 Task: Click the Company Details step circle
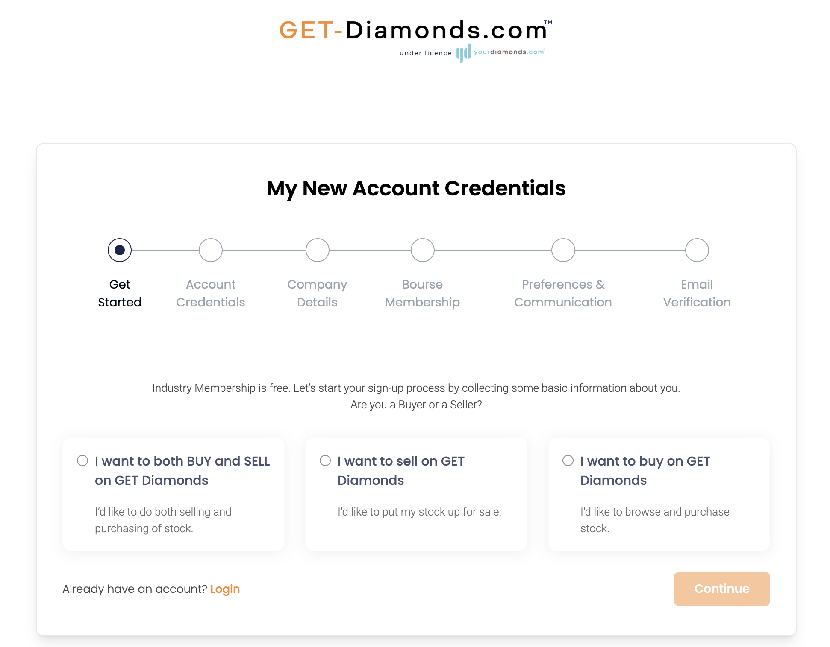[x=318, y=250]
